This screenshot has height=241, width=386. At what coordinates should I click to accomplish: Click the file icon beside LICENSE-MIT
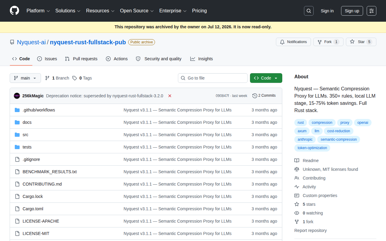[x=17, y=233]
